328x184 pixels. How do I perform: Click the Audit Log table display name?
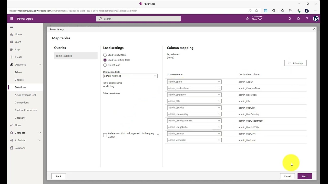point(109,86)
